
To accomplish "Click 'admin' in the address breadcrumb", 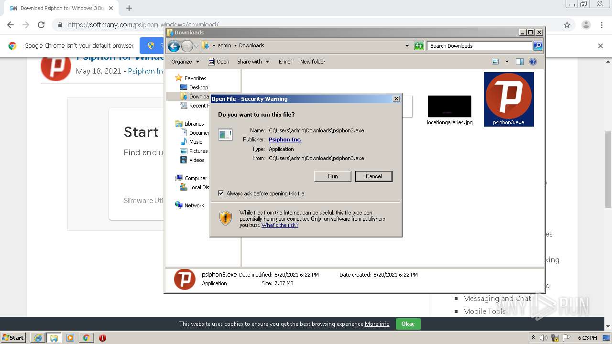I will (x=224, y=46).
